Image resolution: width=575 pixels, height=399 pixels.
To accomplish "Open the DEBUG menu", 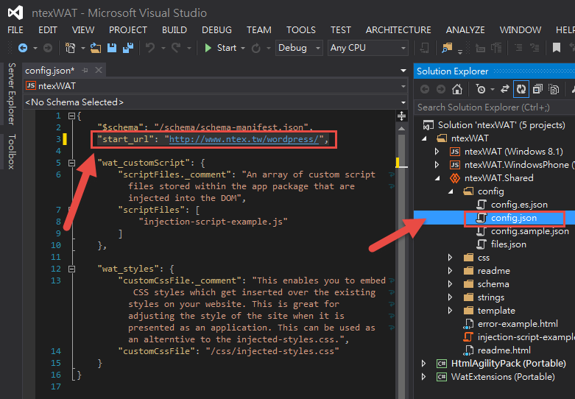I will (x=216, y=29).
